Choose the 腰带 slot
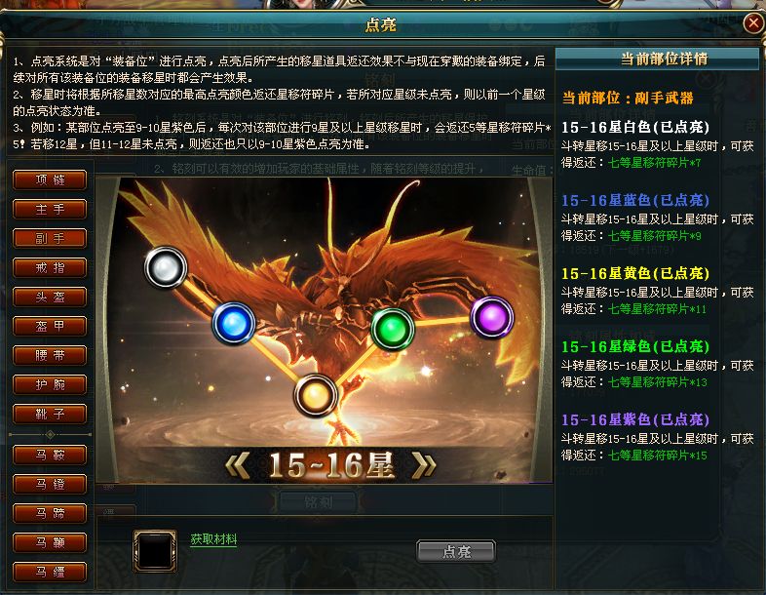The width and height of the screenshot is (766, 595). click(50, 355)
